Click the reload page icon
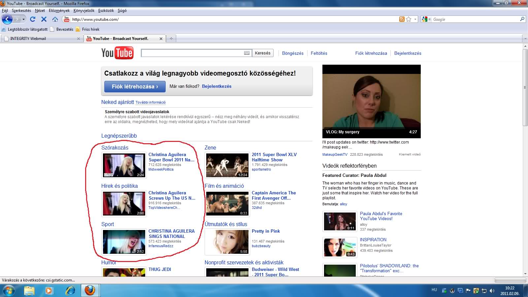Screen dimensions: 528x297 33,19
